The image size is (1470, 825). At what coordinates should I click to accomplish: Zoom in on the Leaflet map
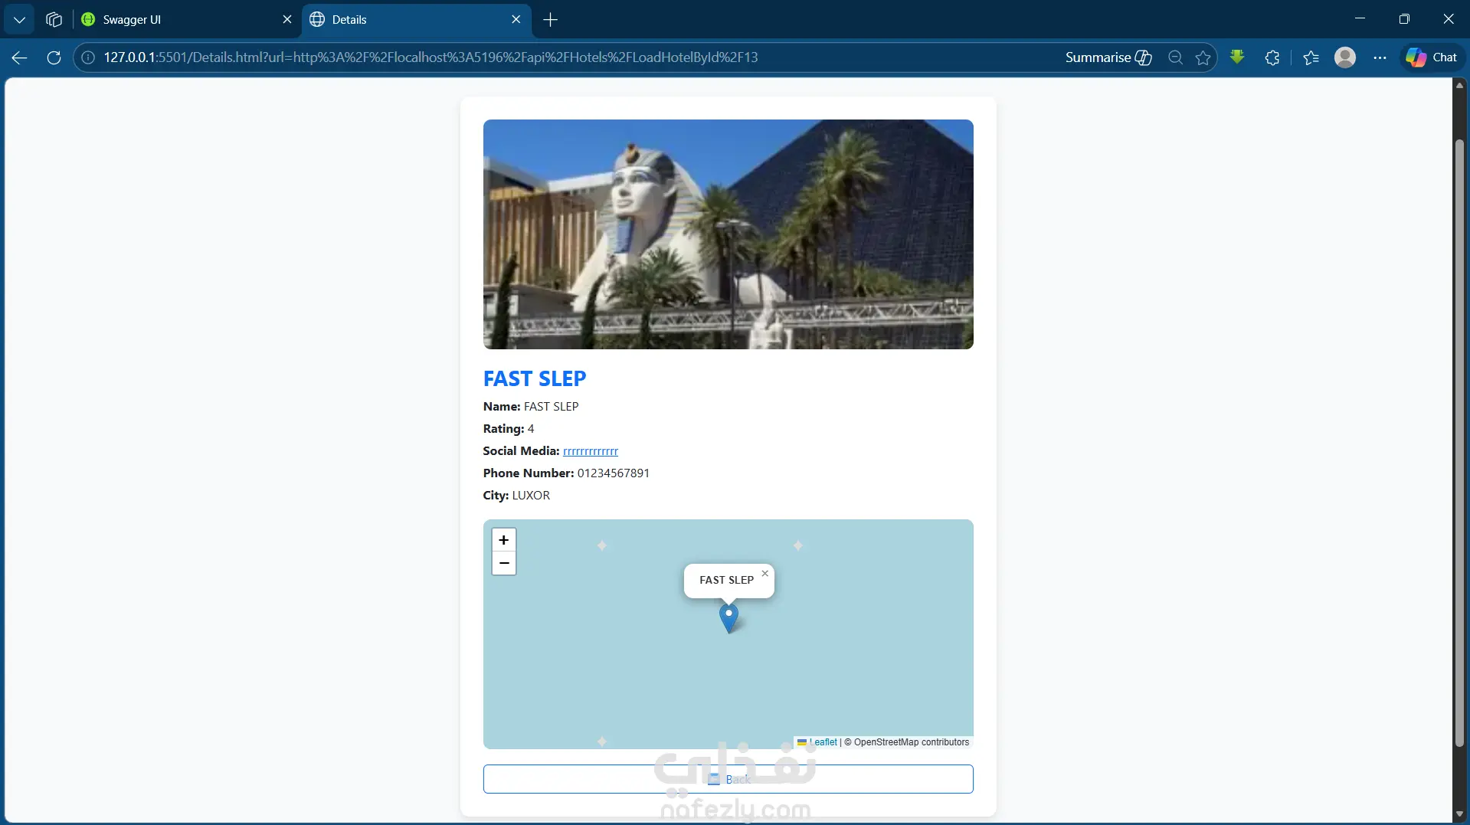[503, 540]
